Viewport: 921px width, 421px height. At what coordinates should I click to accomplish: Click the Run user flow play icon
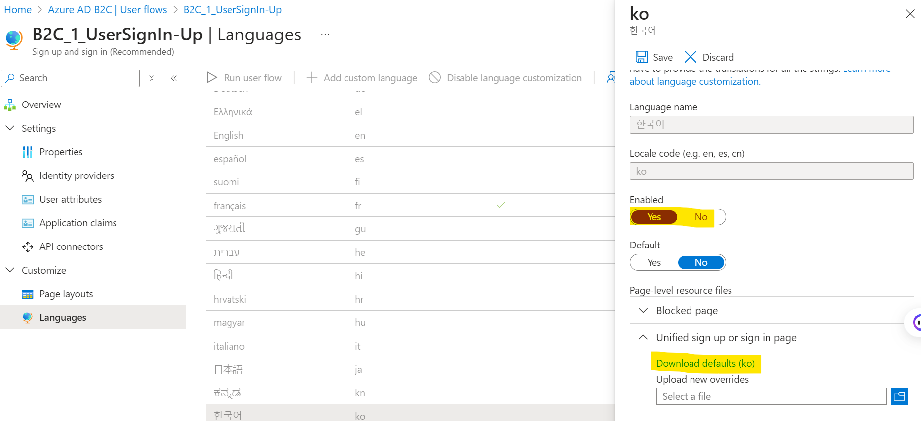point(212,77)
